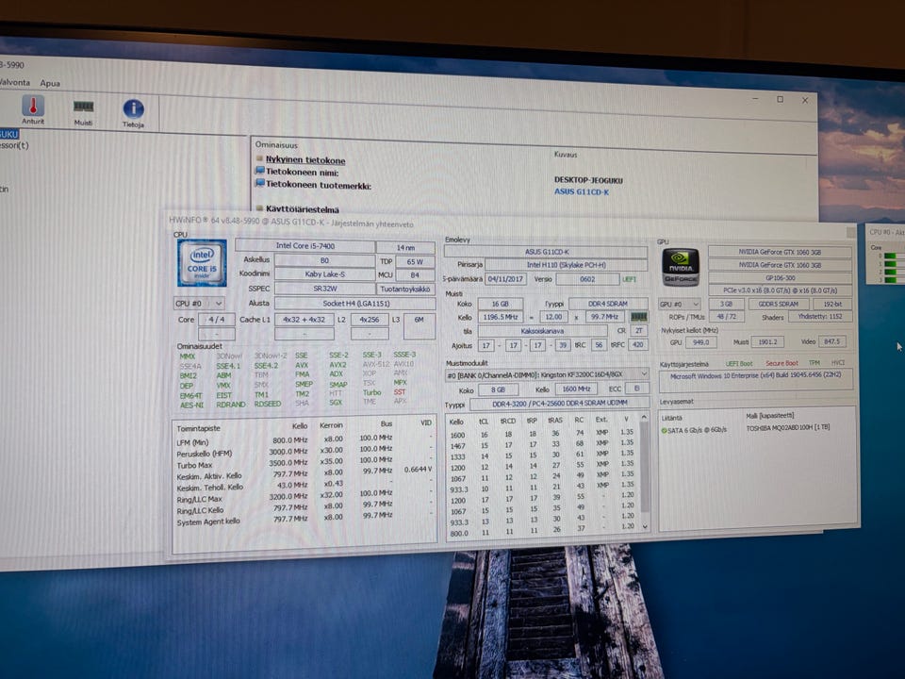Image resolution: width=905 pixels, height=679 pixels.
Task: Click the green SATA 6 Gb/s status dot
Action: tap(664, 430)
